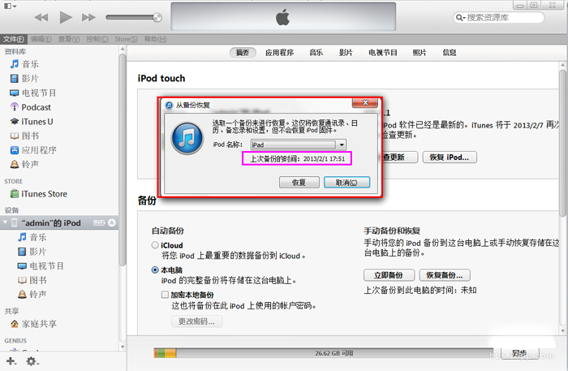The image size is (568, 371).
Task: Confirm with the 恢复 button in dialog
Action: [299, 182]
